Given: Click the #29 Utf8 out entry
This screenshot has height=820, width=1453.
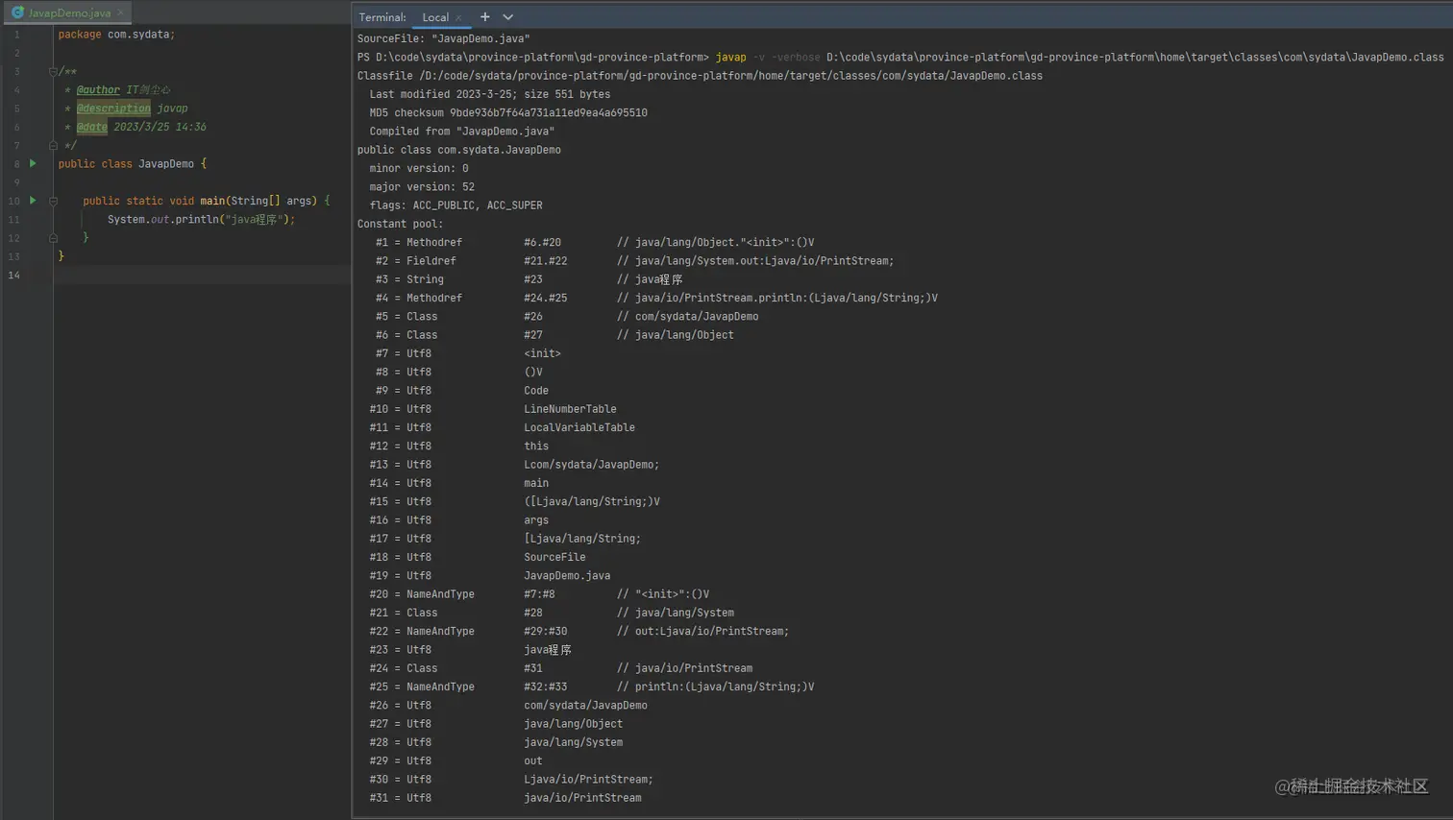Looking at the screenshot, I should [x=456, y=760].
